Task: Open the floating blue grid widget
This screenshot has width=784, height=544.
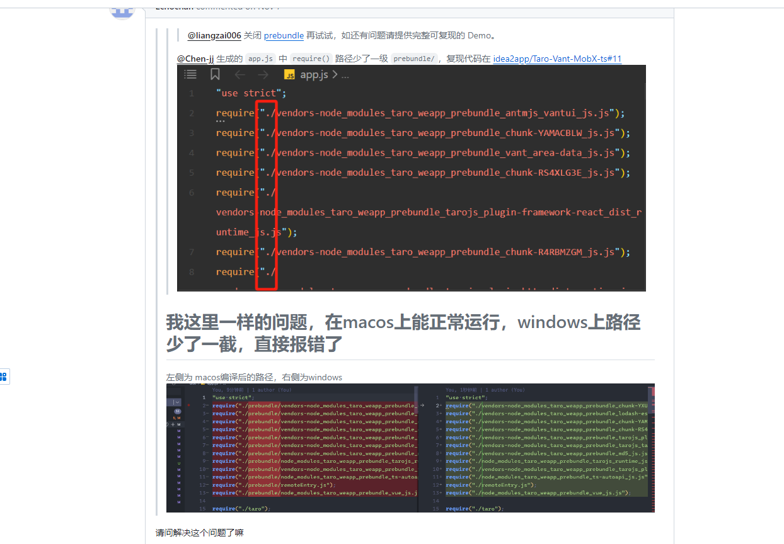Action: coord(3,377)
